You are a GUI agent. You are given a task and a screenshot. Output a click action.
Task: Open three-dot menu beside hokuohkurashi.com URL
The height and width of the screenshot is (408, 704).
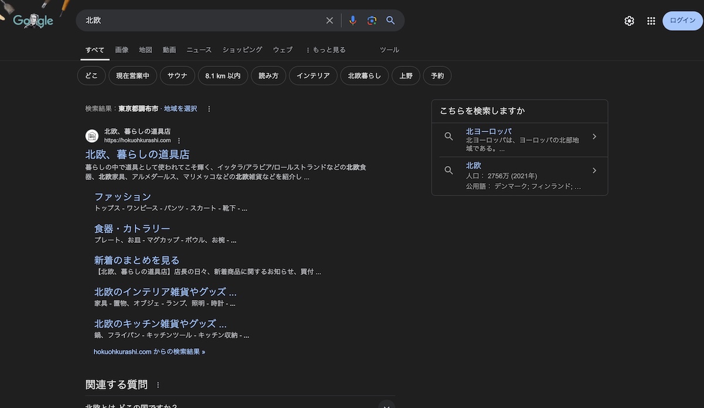pos(180,141)
